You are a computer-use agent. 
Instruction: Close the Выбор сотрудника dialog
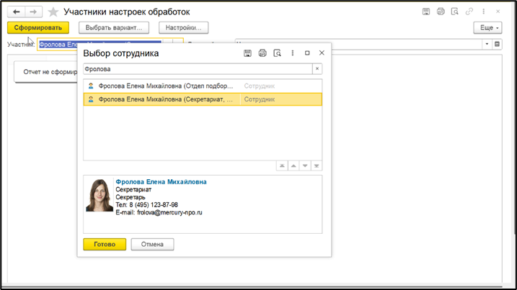tap(322, 53)
